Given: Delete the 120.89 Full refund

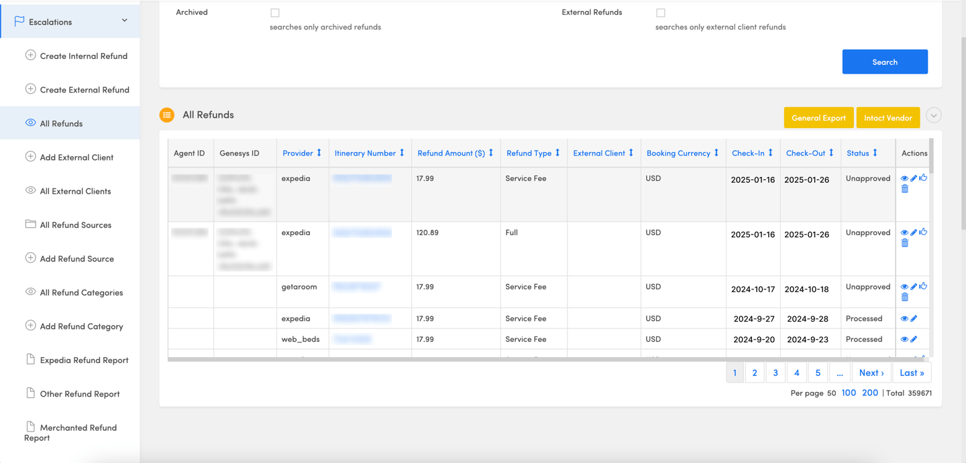Looking at the screenshot, I should 905,243.
